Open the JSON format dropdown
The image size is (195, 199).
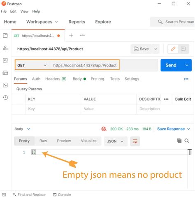116,141
